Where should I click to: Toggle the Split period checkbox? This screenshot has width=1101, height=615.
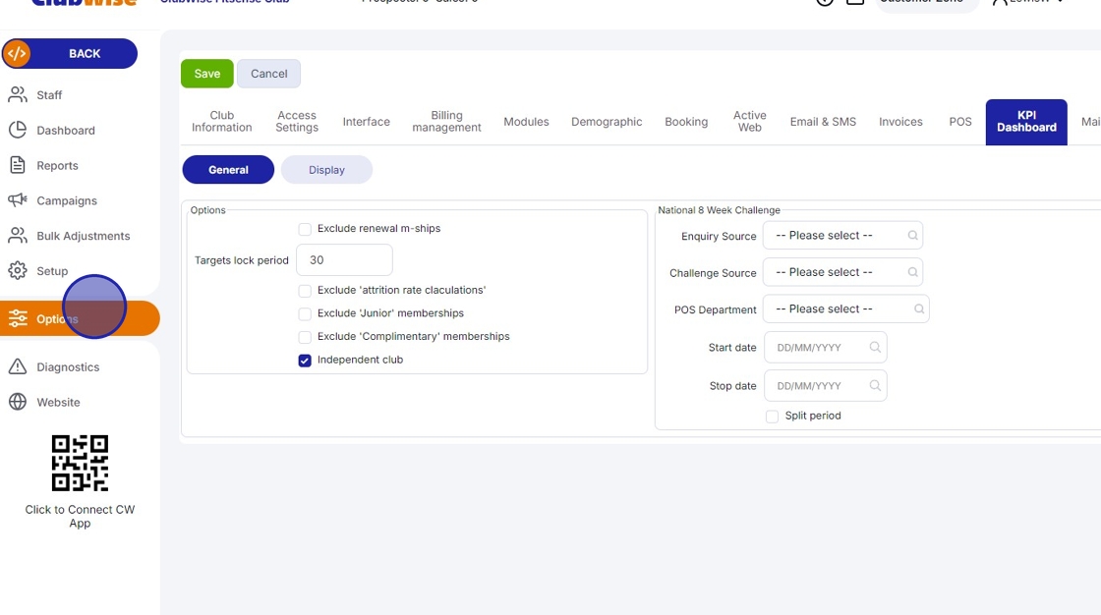[772, 417]
